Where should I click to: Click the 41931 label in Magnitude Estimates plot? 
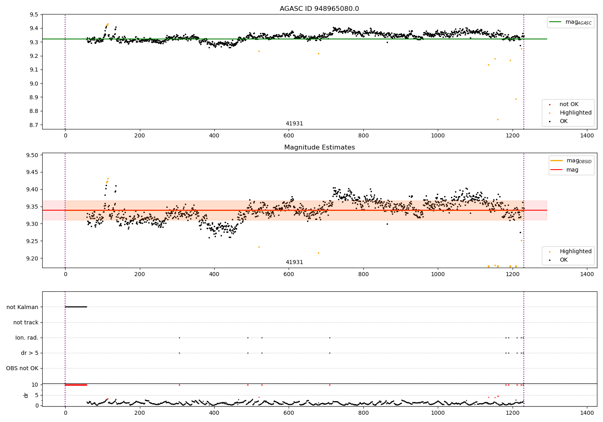tap(294, 262)
